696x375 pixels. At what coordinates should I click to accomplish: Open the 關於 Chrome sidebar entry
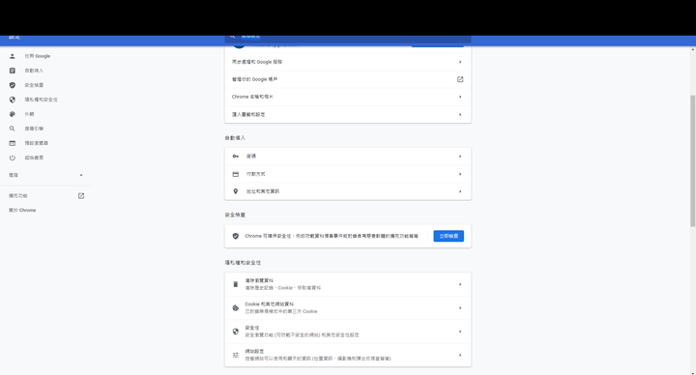[22, 211]
